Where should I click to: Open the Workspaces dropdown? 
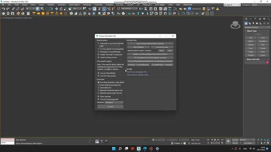pyautogui.click(x=260, y=5)
